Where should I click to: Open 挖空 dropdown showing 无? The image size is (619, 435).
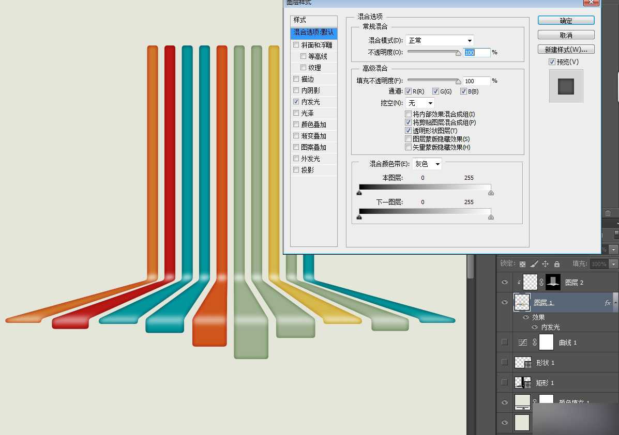(x=420, y=103)
